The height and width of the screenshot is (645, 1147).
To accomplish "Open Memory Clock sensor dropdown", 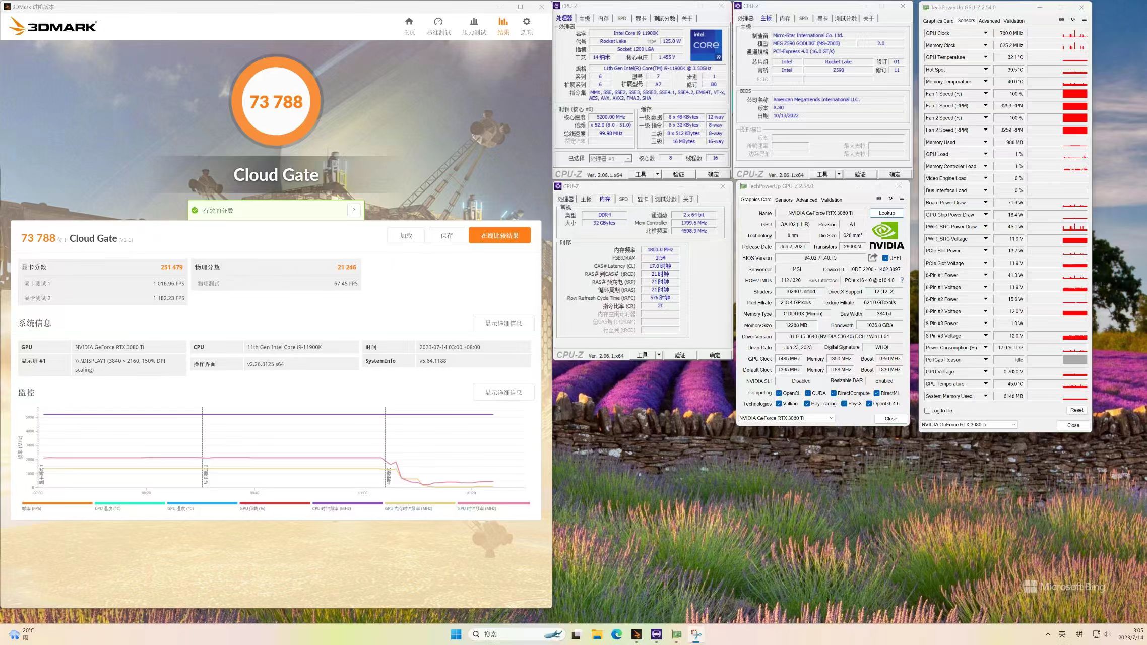I will tap(986, 45).
